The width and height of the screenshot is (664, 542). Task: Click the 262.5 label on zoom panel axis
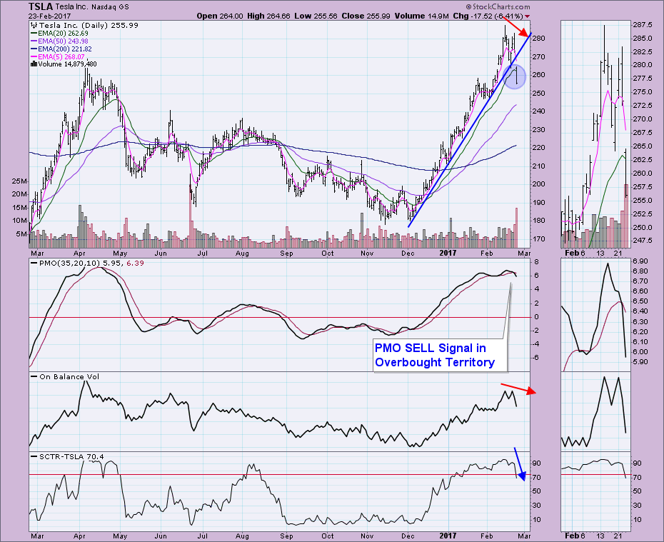click(x=643, y=160)
